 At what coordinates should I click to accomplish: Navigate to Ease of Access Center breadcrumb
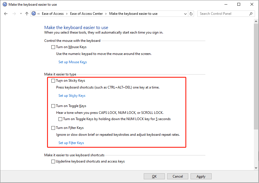86,13
